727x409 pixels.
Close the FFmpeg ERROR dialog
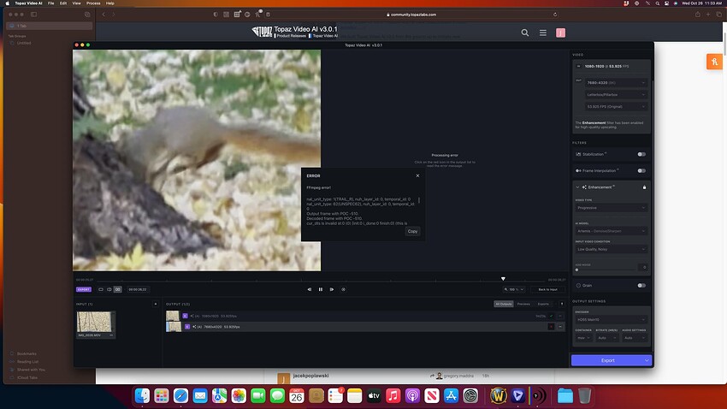click(417, 175)
